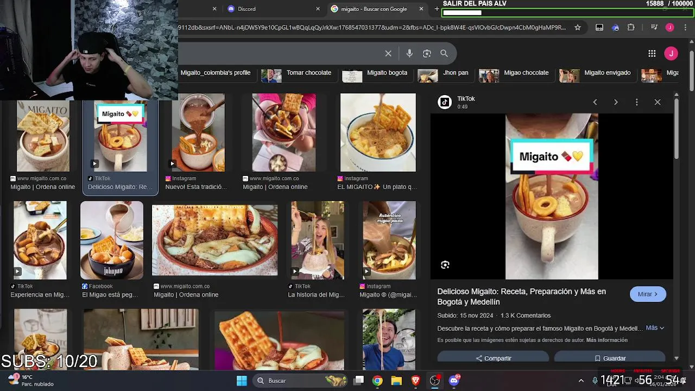Close the migaito Google search tab
This screenshot has height=391, width=695.
(421, 9)
